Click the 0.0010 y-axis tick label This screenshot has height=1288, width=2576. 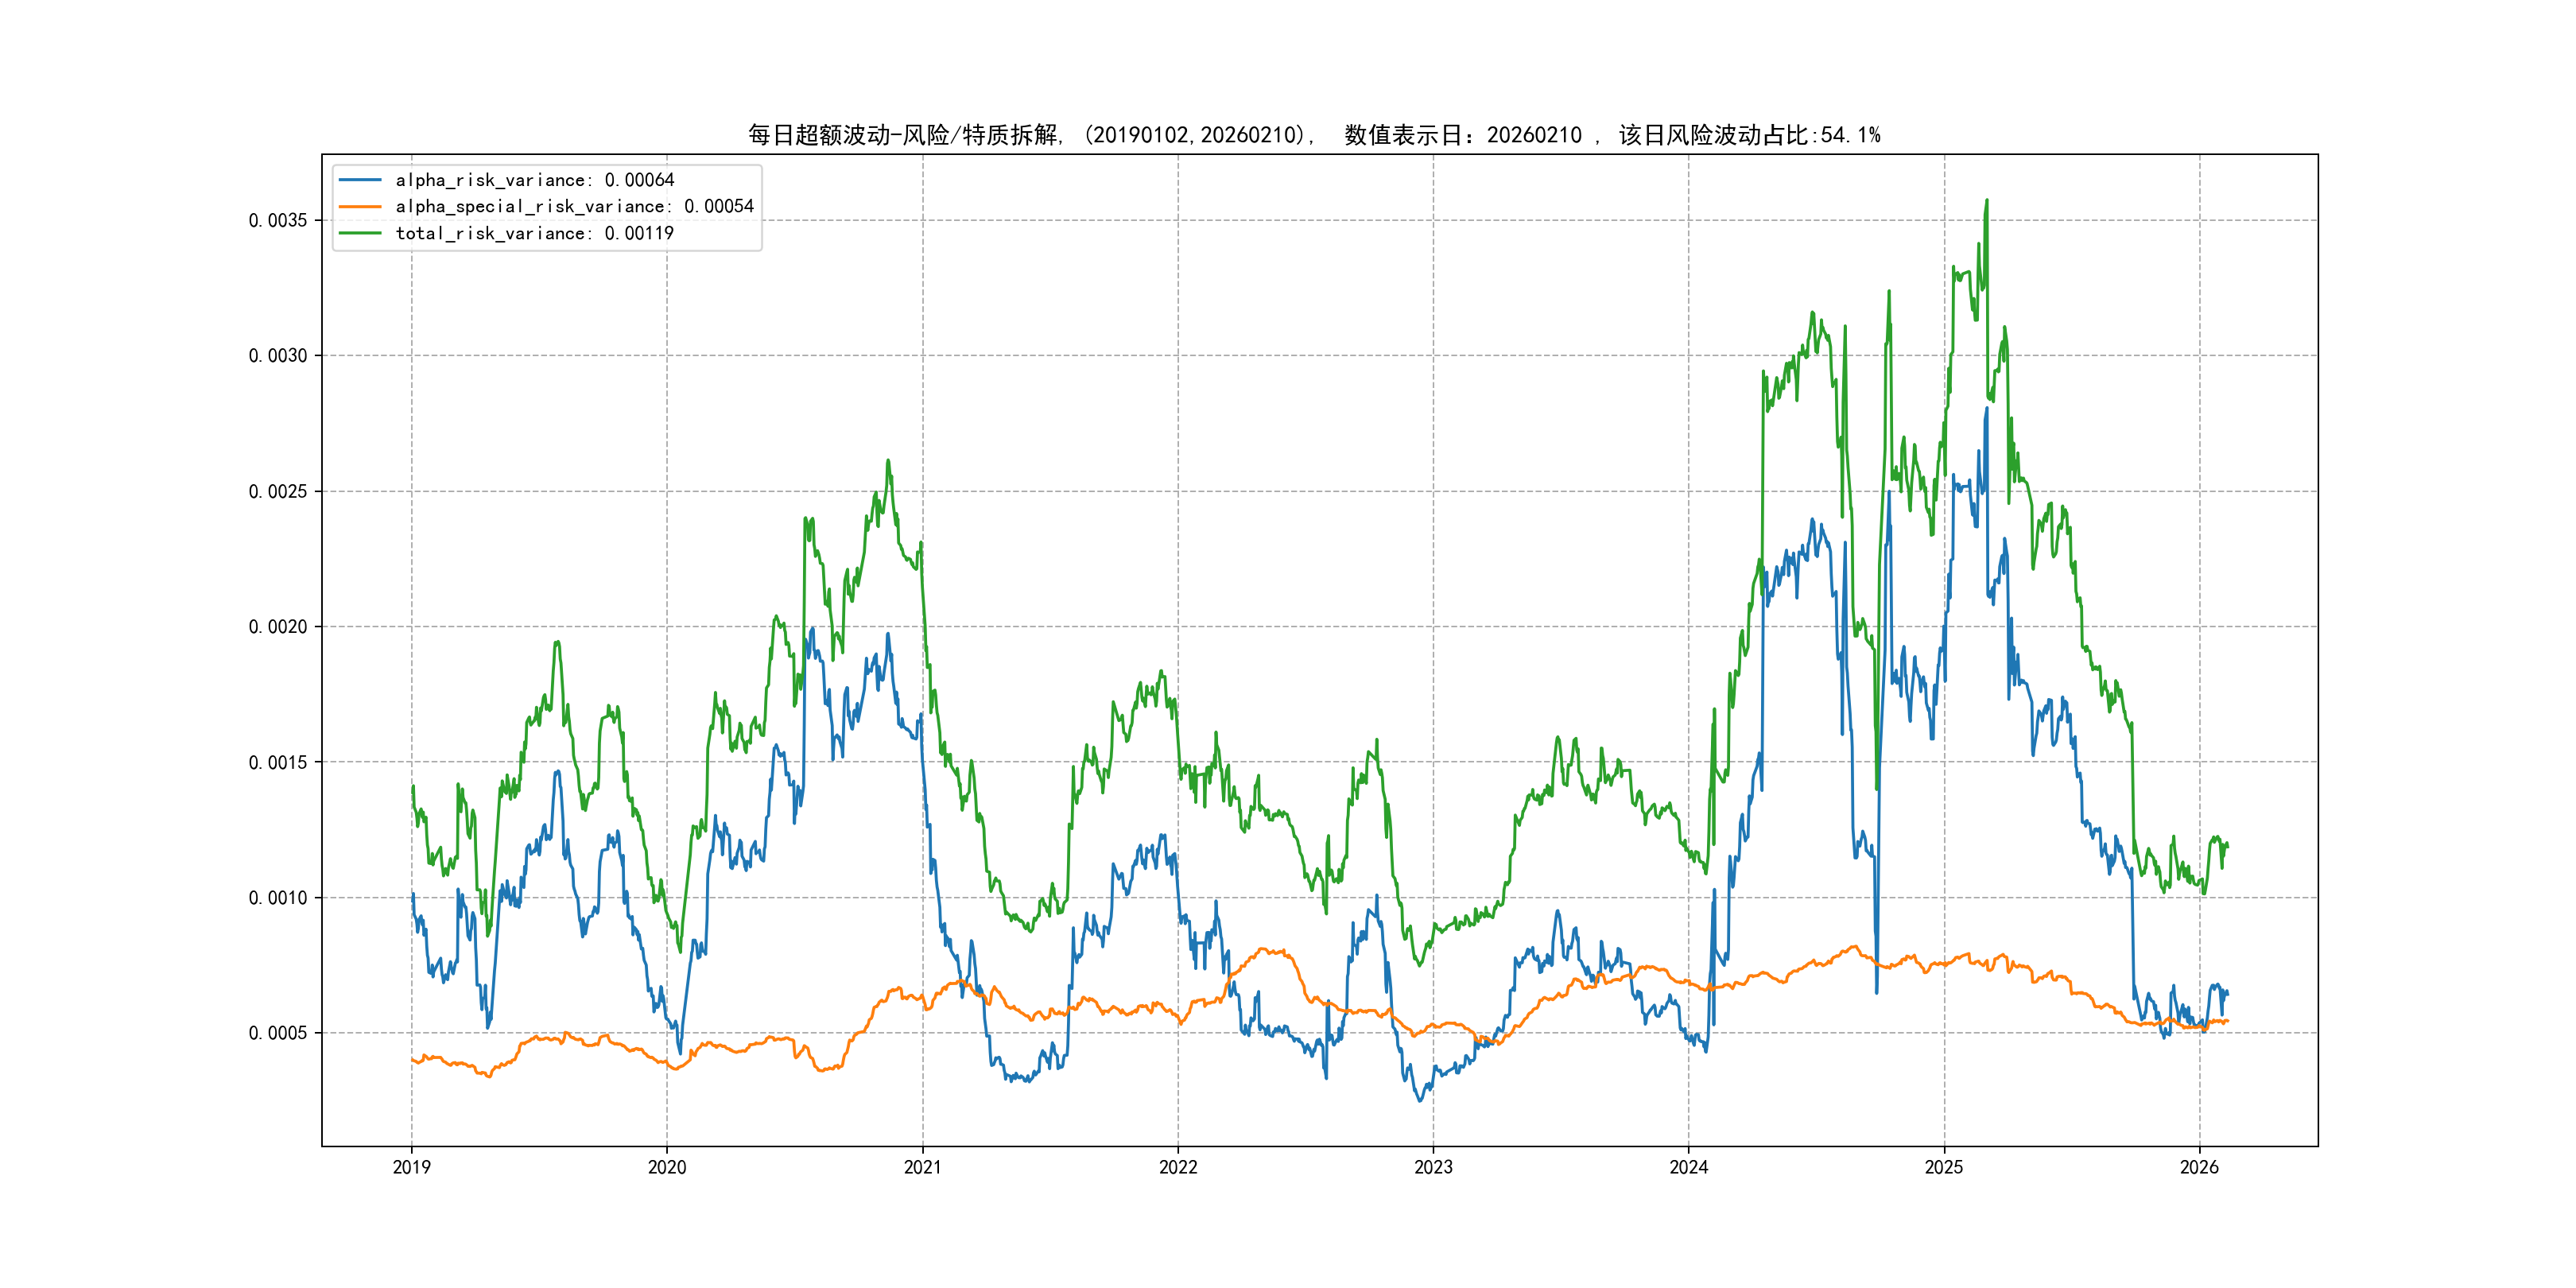coord(278,898)
